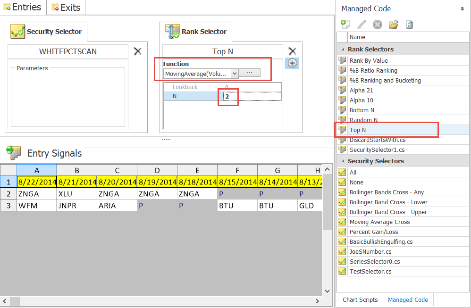Viewport: 471px width, 308px height.
Task: Click icon beside None security selector
Action: coord(342,182)
